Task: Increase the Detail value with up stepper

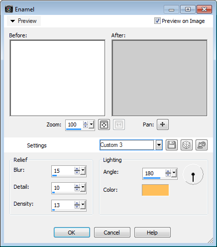Action: click(77, 186)
